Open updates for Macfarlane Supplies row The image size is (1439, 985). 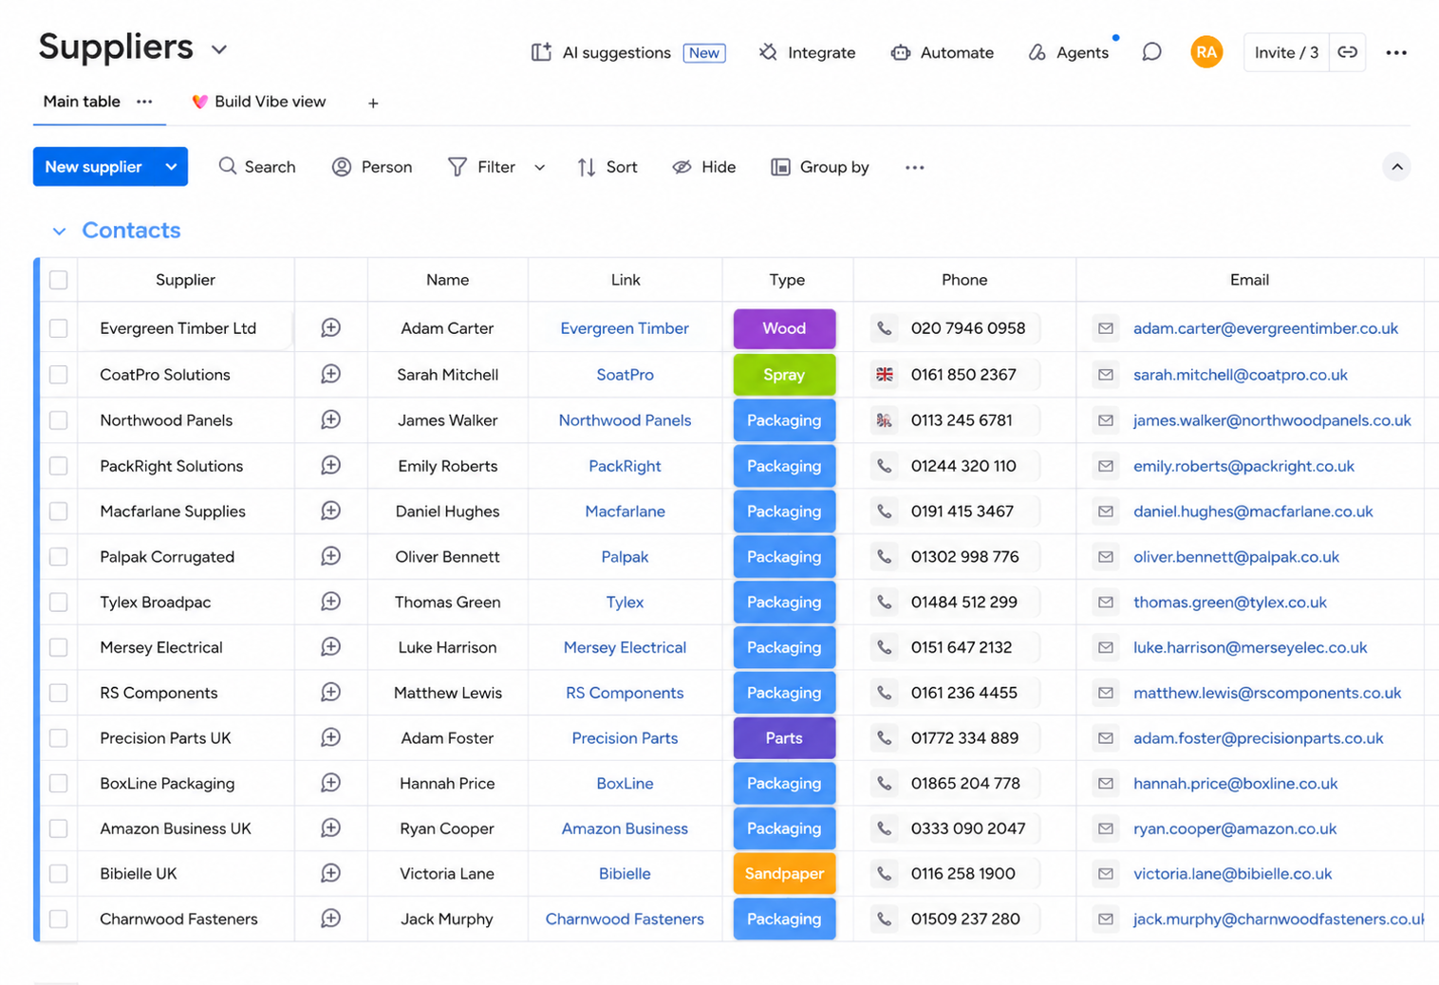[330, 511]
